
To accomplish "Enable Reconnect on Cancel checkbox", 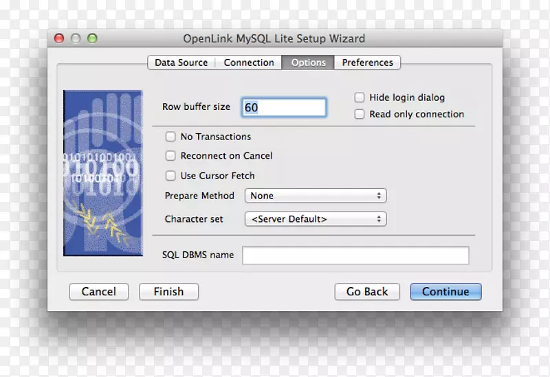I will pos(170,156).
